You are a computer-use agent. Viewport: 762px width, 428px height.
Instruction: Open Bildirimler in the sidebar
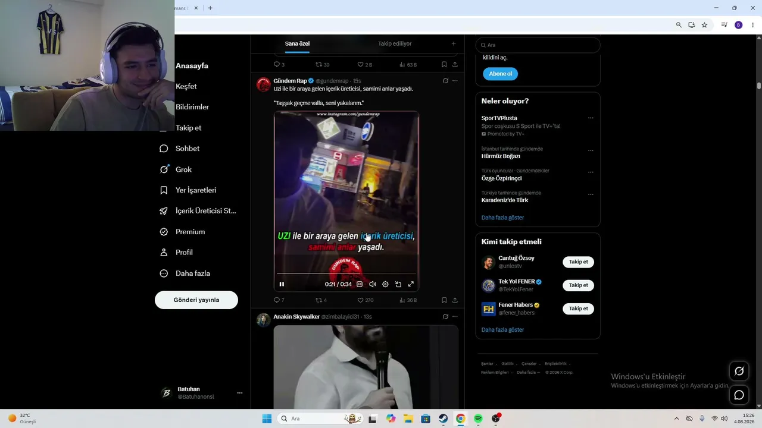[x=192, y=107]
